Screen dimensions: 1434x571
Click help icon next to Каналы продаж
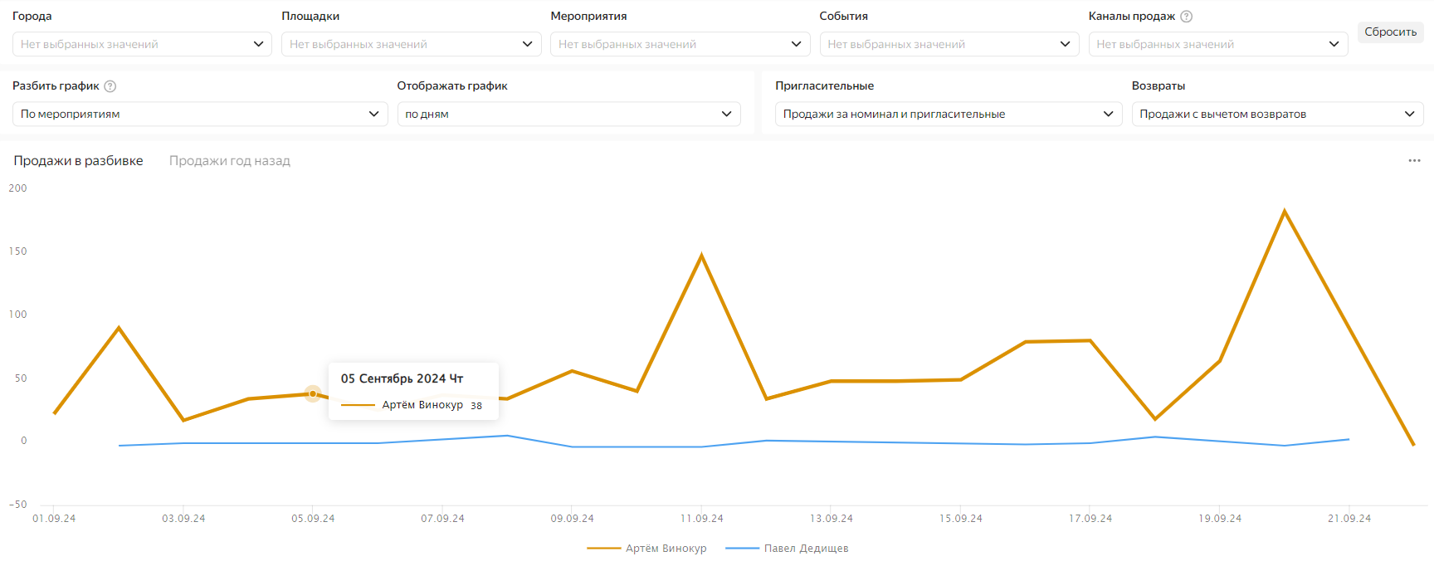1186,17
